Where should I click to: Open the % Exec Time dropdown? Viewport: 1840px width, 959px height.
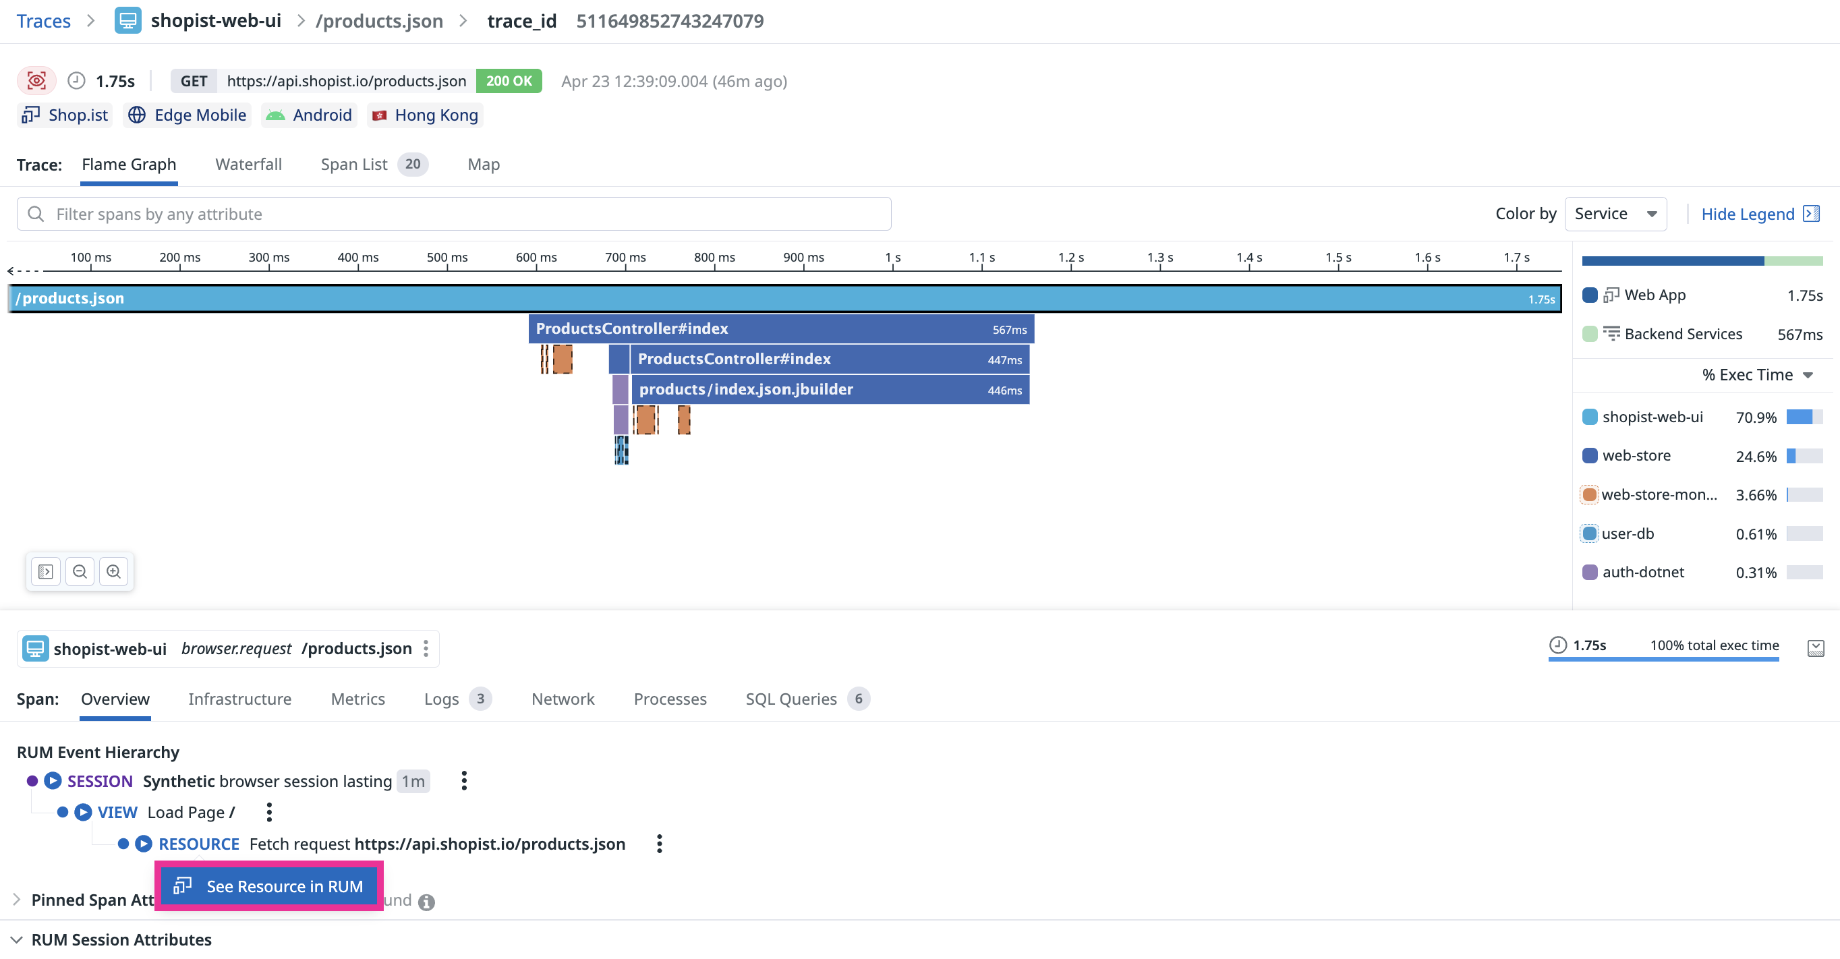(x=1756, y=375)
